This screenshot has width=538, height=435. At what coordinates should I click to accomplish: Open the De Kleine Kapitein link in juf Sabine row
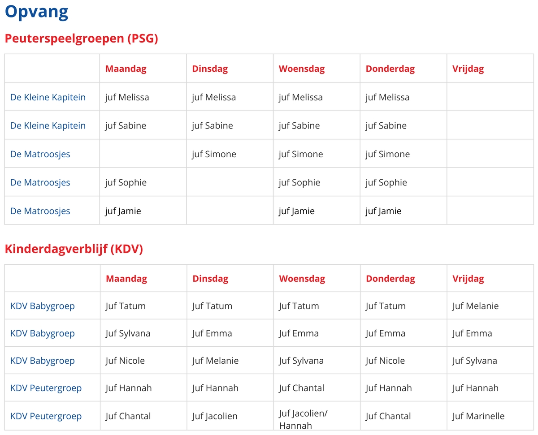click(48, 125)
